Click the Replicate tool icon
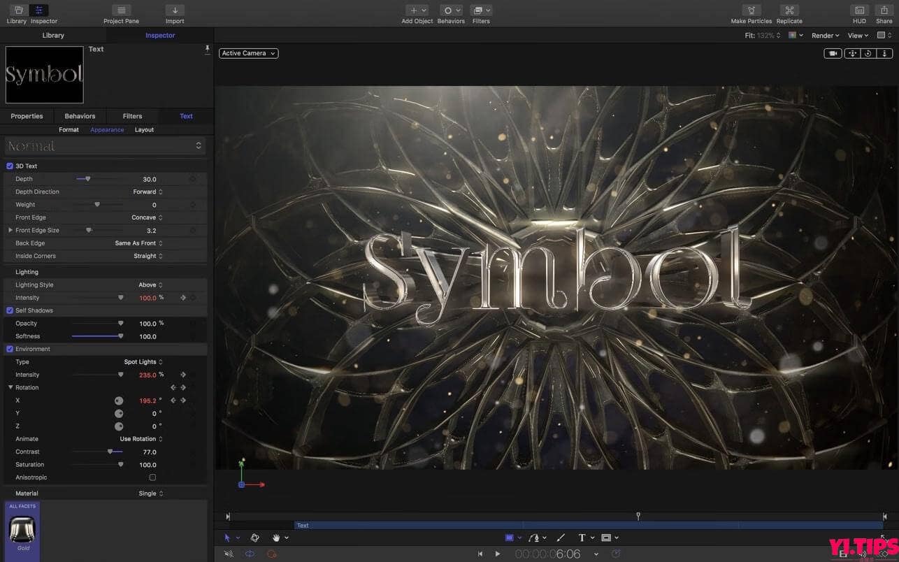 pyautogui.click(x=789, y=11)
